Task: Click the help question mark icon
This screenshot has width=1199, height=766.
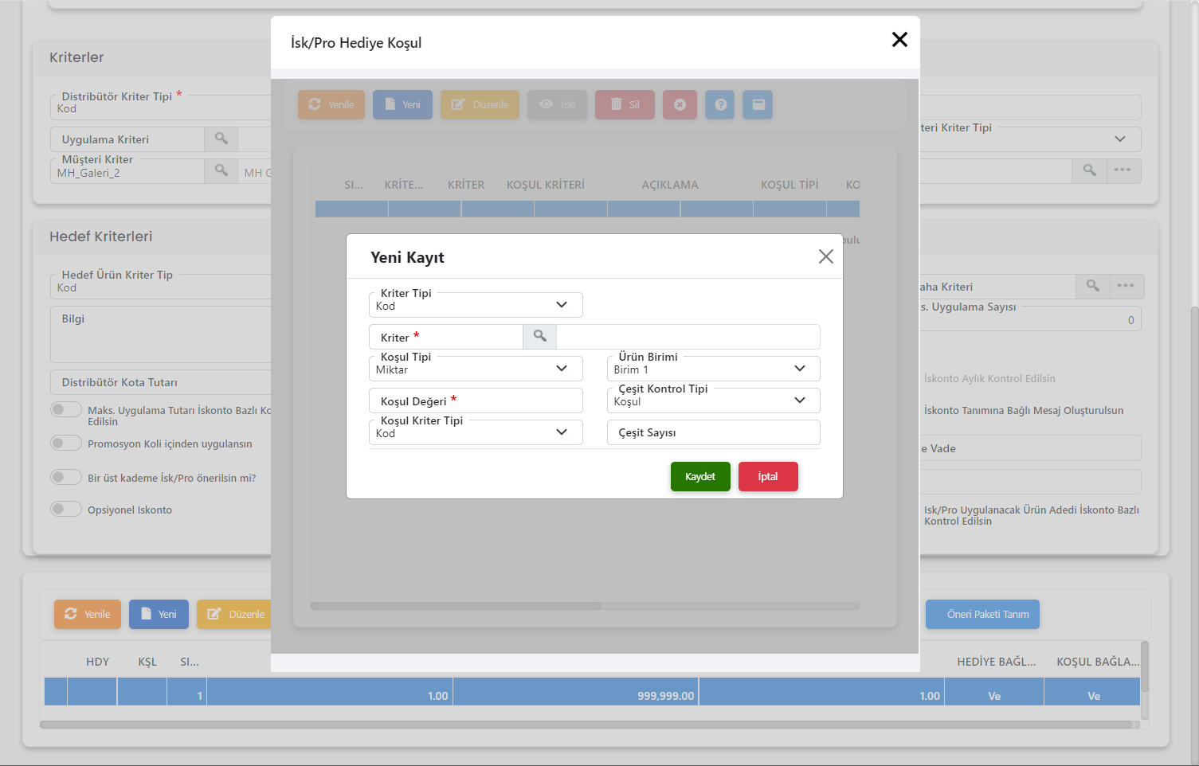Action: (720, 104)
